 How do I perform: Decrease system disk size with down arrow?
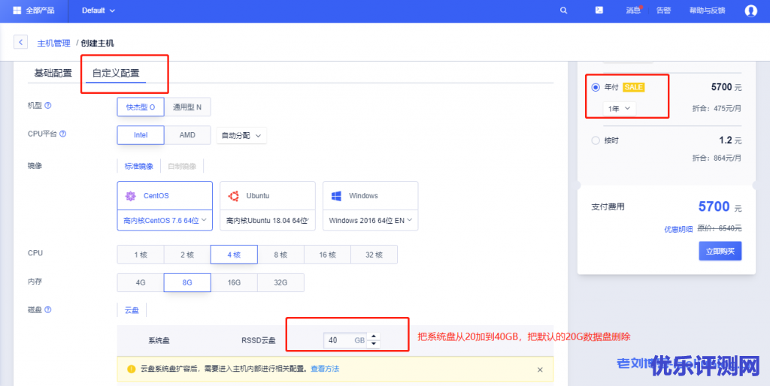[374, 343]
